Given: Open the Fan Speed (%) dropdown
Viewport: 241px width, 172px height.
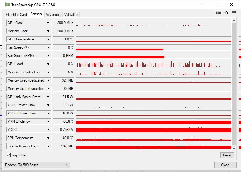Looking at the screenshot, I should pos(48,47).
